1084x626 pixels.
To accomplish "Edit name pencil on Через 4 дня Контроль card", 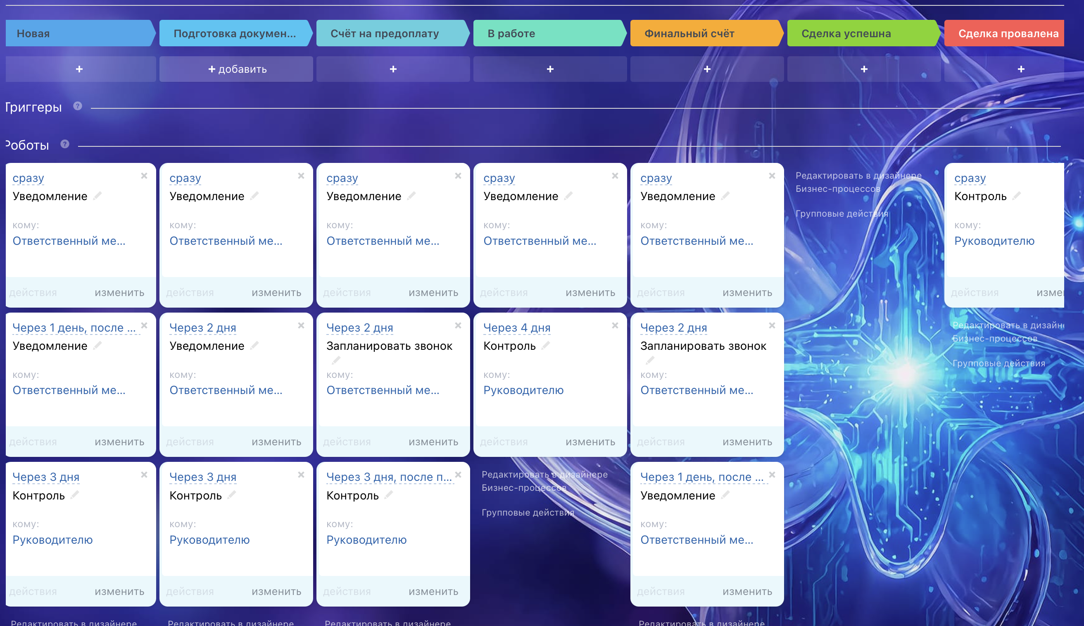I will point(546,345).
